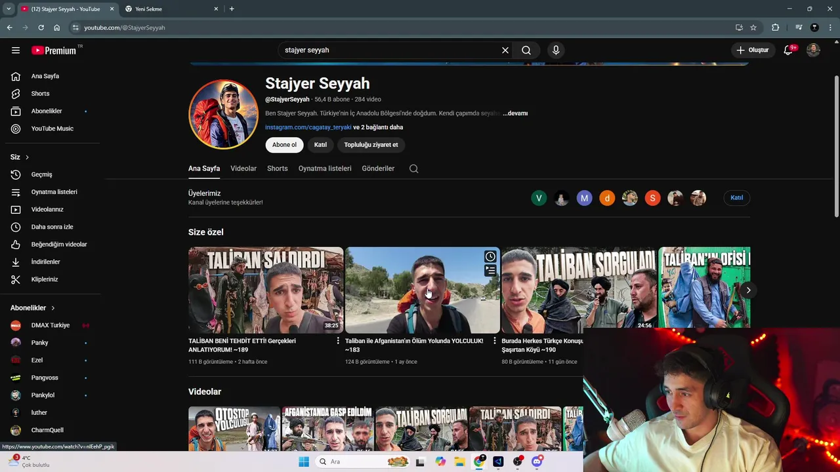Open the YouTube account avatar menu
Viewport: 840px width, 472px height.
pos(813,50)
